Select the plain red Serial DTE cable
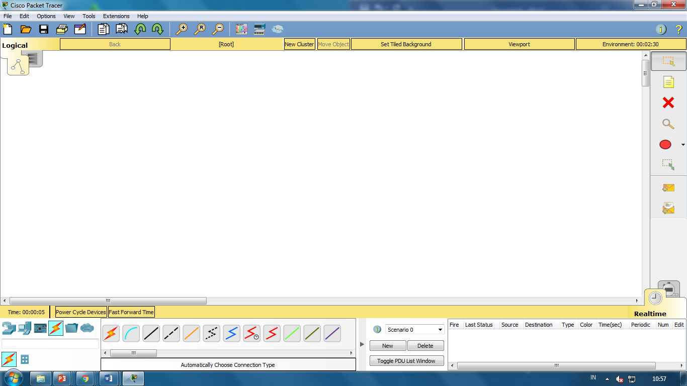Viewport: 687px width, 386px height. click(272, 333)
